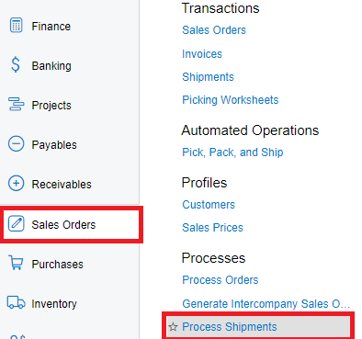Open the Invoices link
Viewport: 362px width, 339px height.
click(202, 54)
